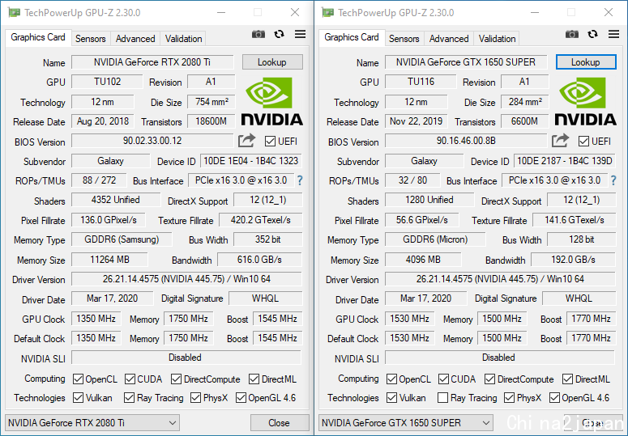The height and width of the screenshot is (436, 628).
Task: Select Graphics Card tab in GTX 1650 SUPER window
Action: coord(352,37)
